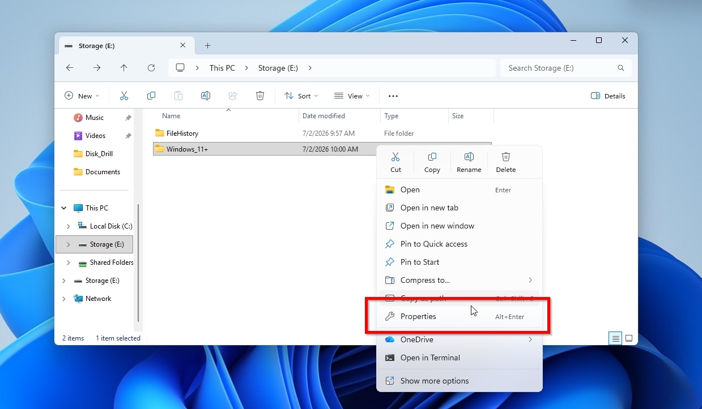Viewport: 702px width, 409px height.
Task: Click the 7/2/2026 10:00 AM date cell
Action: [330, 149]
